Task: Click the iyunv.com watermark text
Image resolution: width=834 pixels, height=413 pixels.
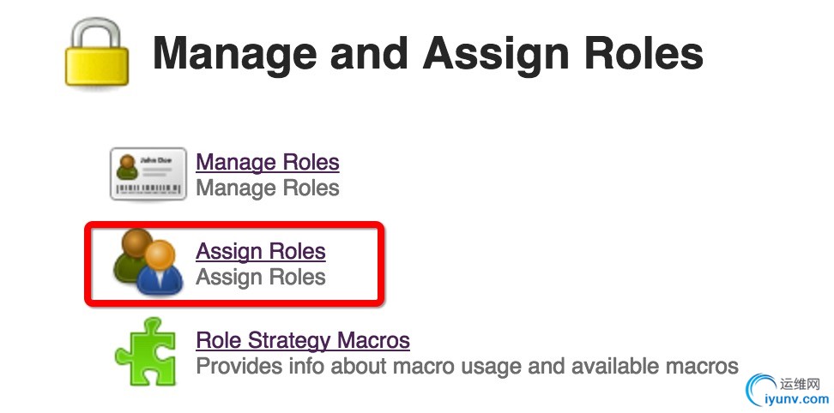Action: point(802,398)
